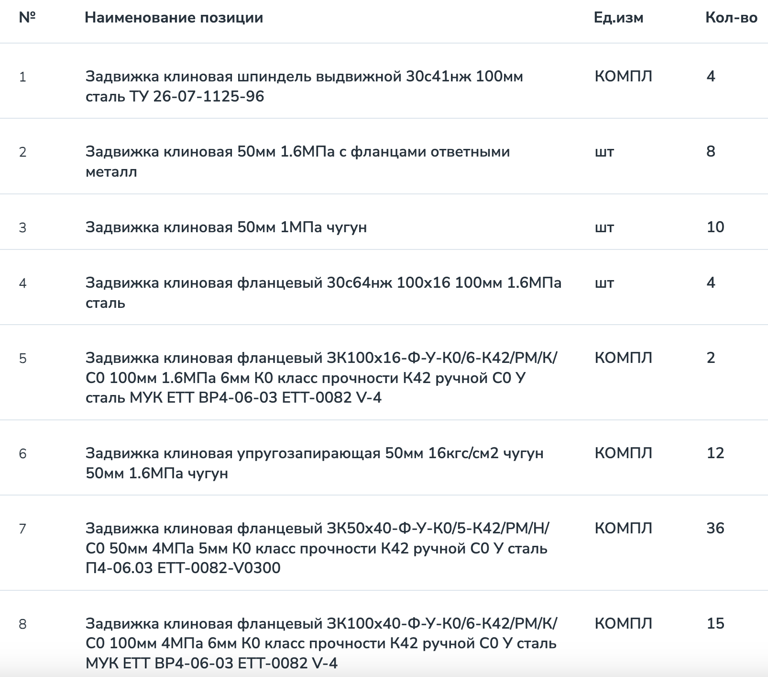
Task: Click the "Ед.изм" column header
Action: tap(618, 18)
